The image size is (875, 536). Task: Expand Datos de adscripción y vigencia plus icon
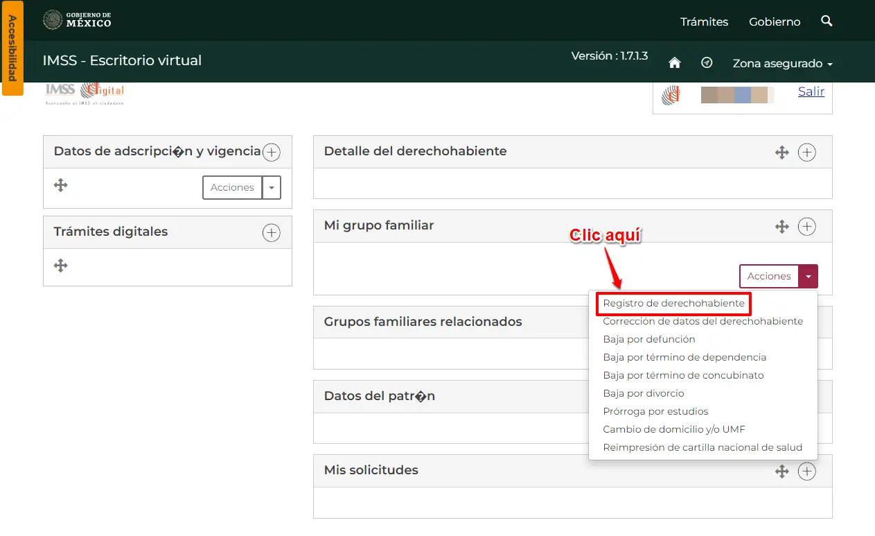coord(272,152)
